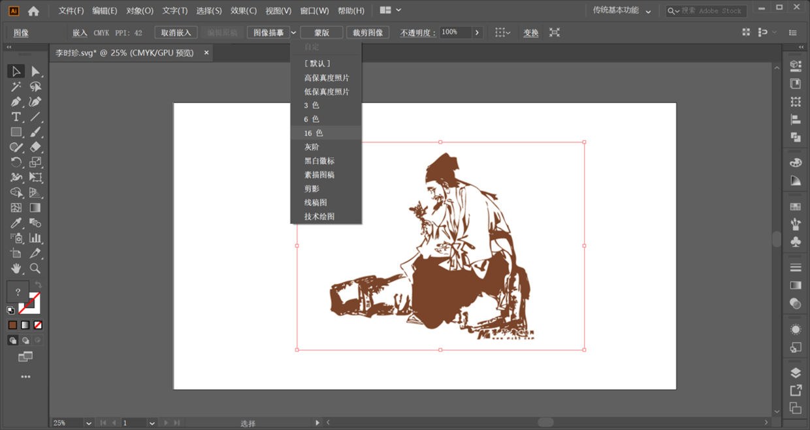Select the Magic Wand tool
This screenshot has width=810, height=430.
click(x=16, y=87)
